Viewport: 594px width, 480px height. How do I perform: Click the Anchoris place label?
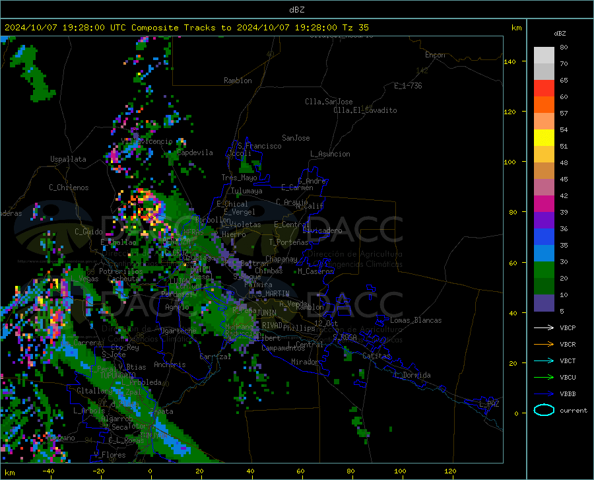(170, 364)
